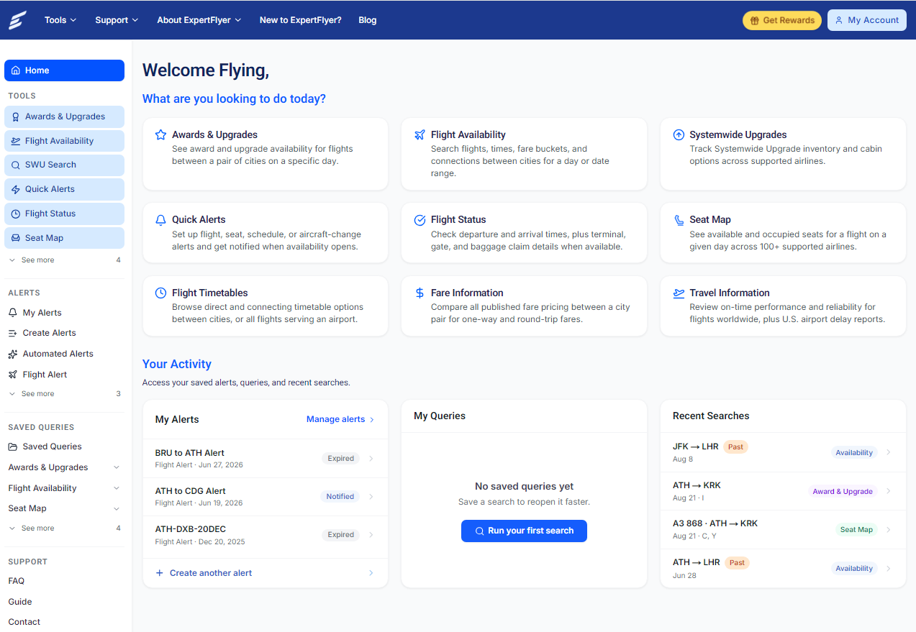Expand Seat Map saved queries chevron
916x632 pixels.
(x=117, y=508)
